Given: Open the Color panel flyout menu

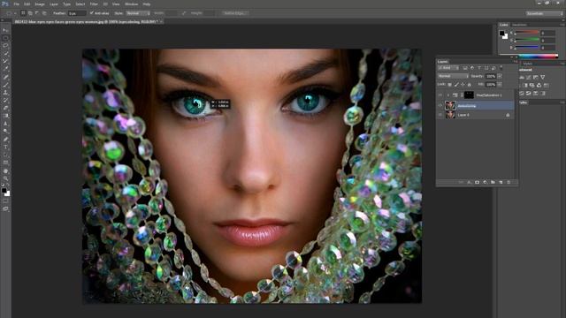Looking at the screenshot, I should (x=562, y=25).
